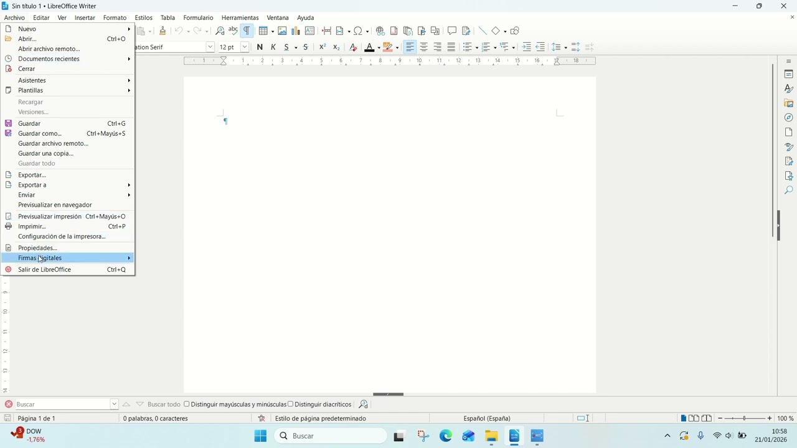Run the spelling check icon

click(x=233, y=30)
